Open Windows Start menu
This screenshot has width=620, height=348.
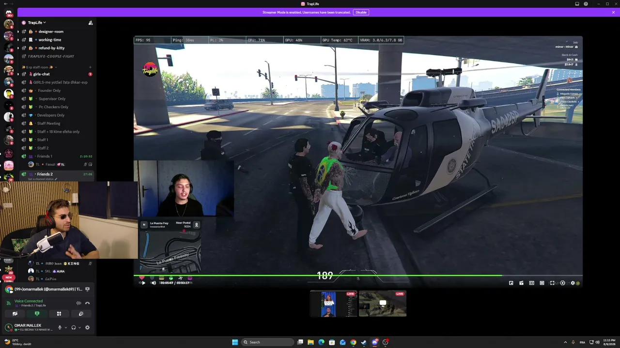pos(235,342)
